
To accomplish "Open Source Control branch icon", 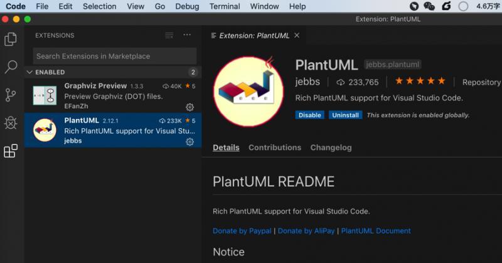I will [11, 95].
